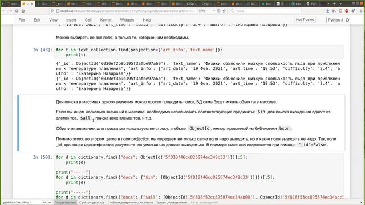The width and height of the screenshot is (365, 205).
Task: Click the paragraph starting 'Можно выбирать не все поля'
Action: 123,38
